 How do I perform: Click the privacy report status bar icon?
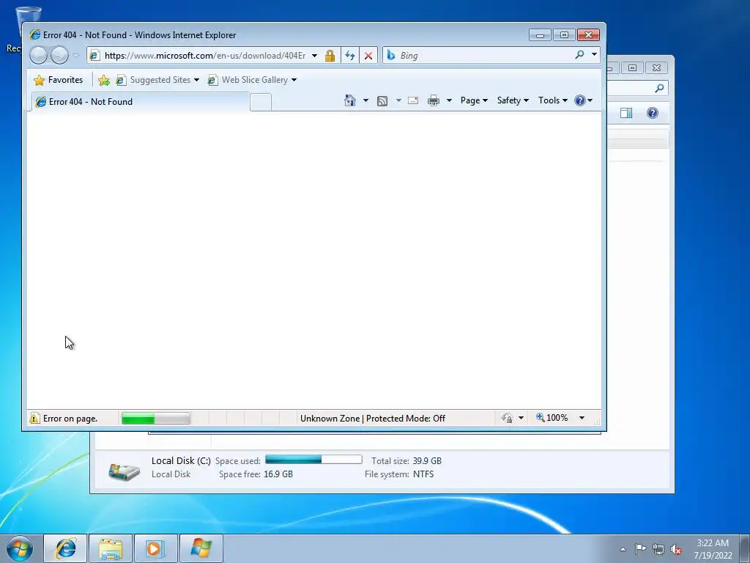(x=507, y=418)
